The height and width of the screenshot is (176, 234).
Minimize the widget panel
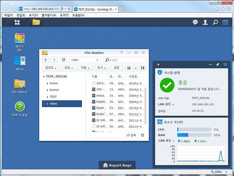pos(210,65)
